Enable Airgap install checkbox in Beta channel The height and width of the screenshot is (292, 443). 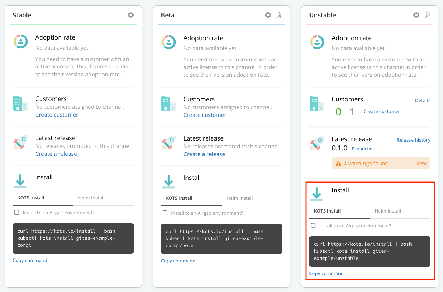pyautogui.click(x=165, y=213)
